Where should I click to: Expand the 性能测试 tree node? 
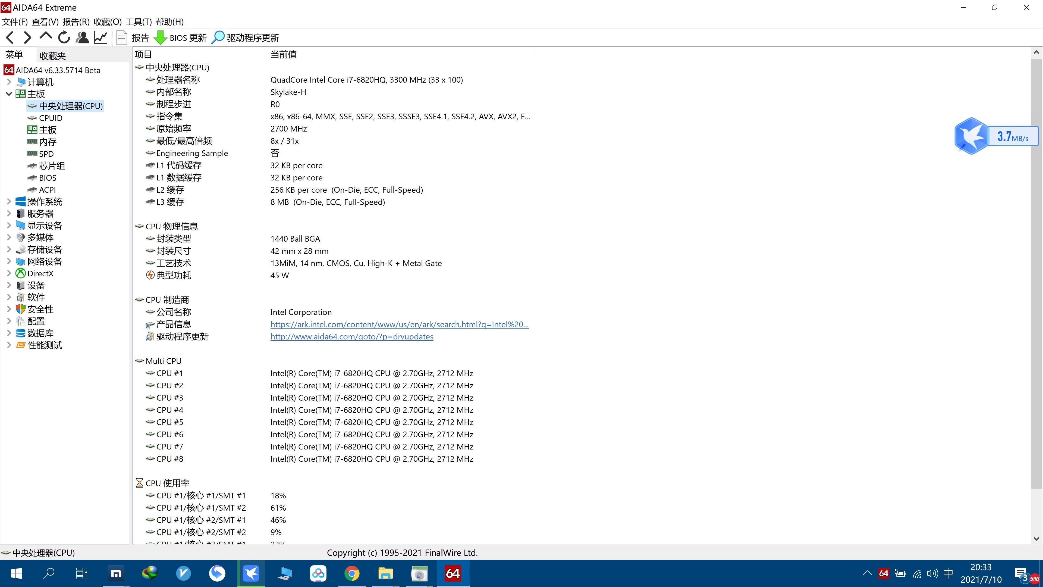[9, 345]
